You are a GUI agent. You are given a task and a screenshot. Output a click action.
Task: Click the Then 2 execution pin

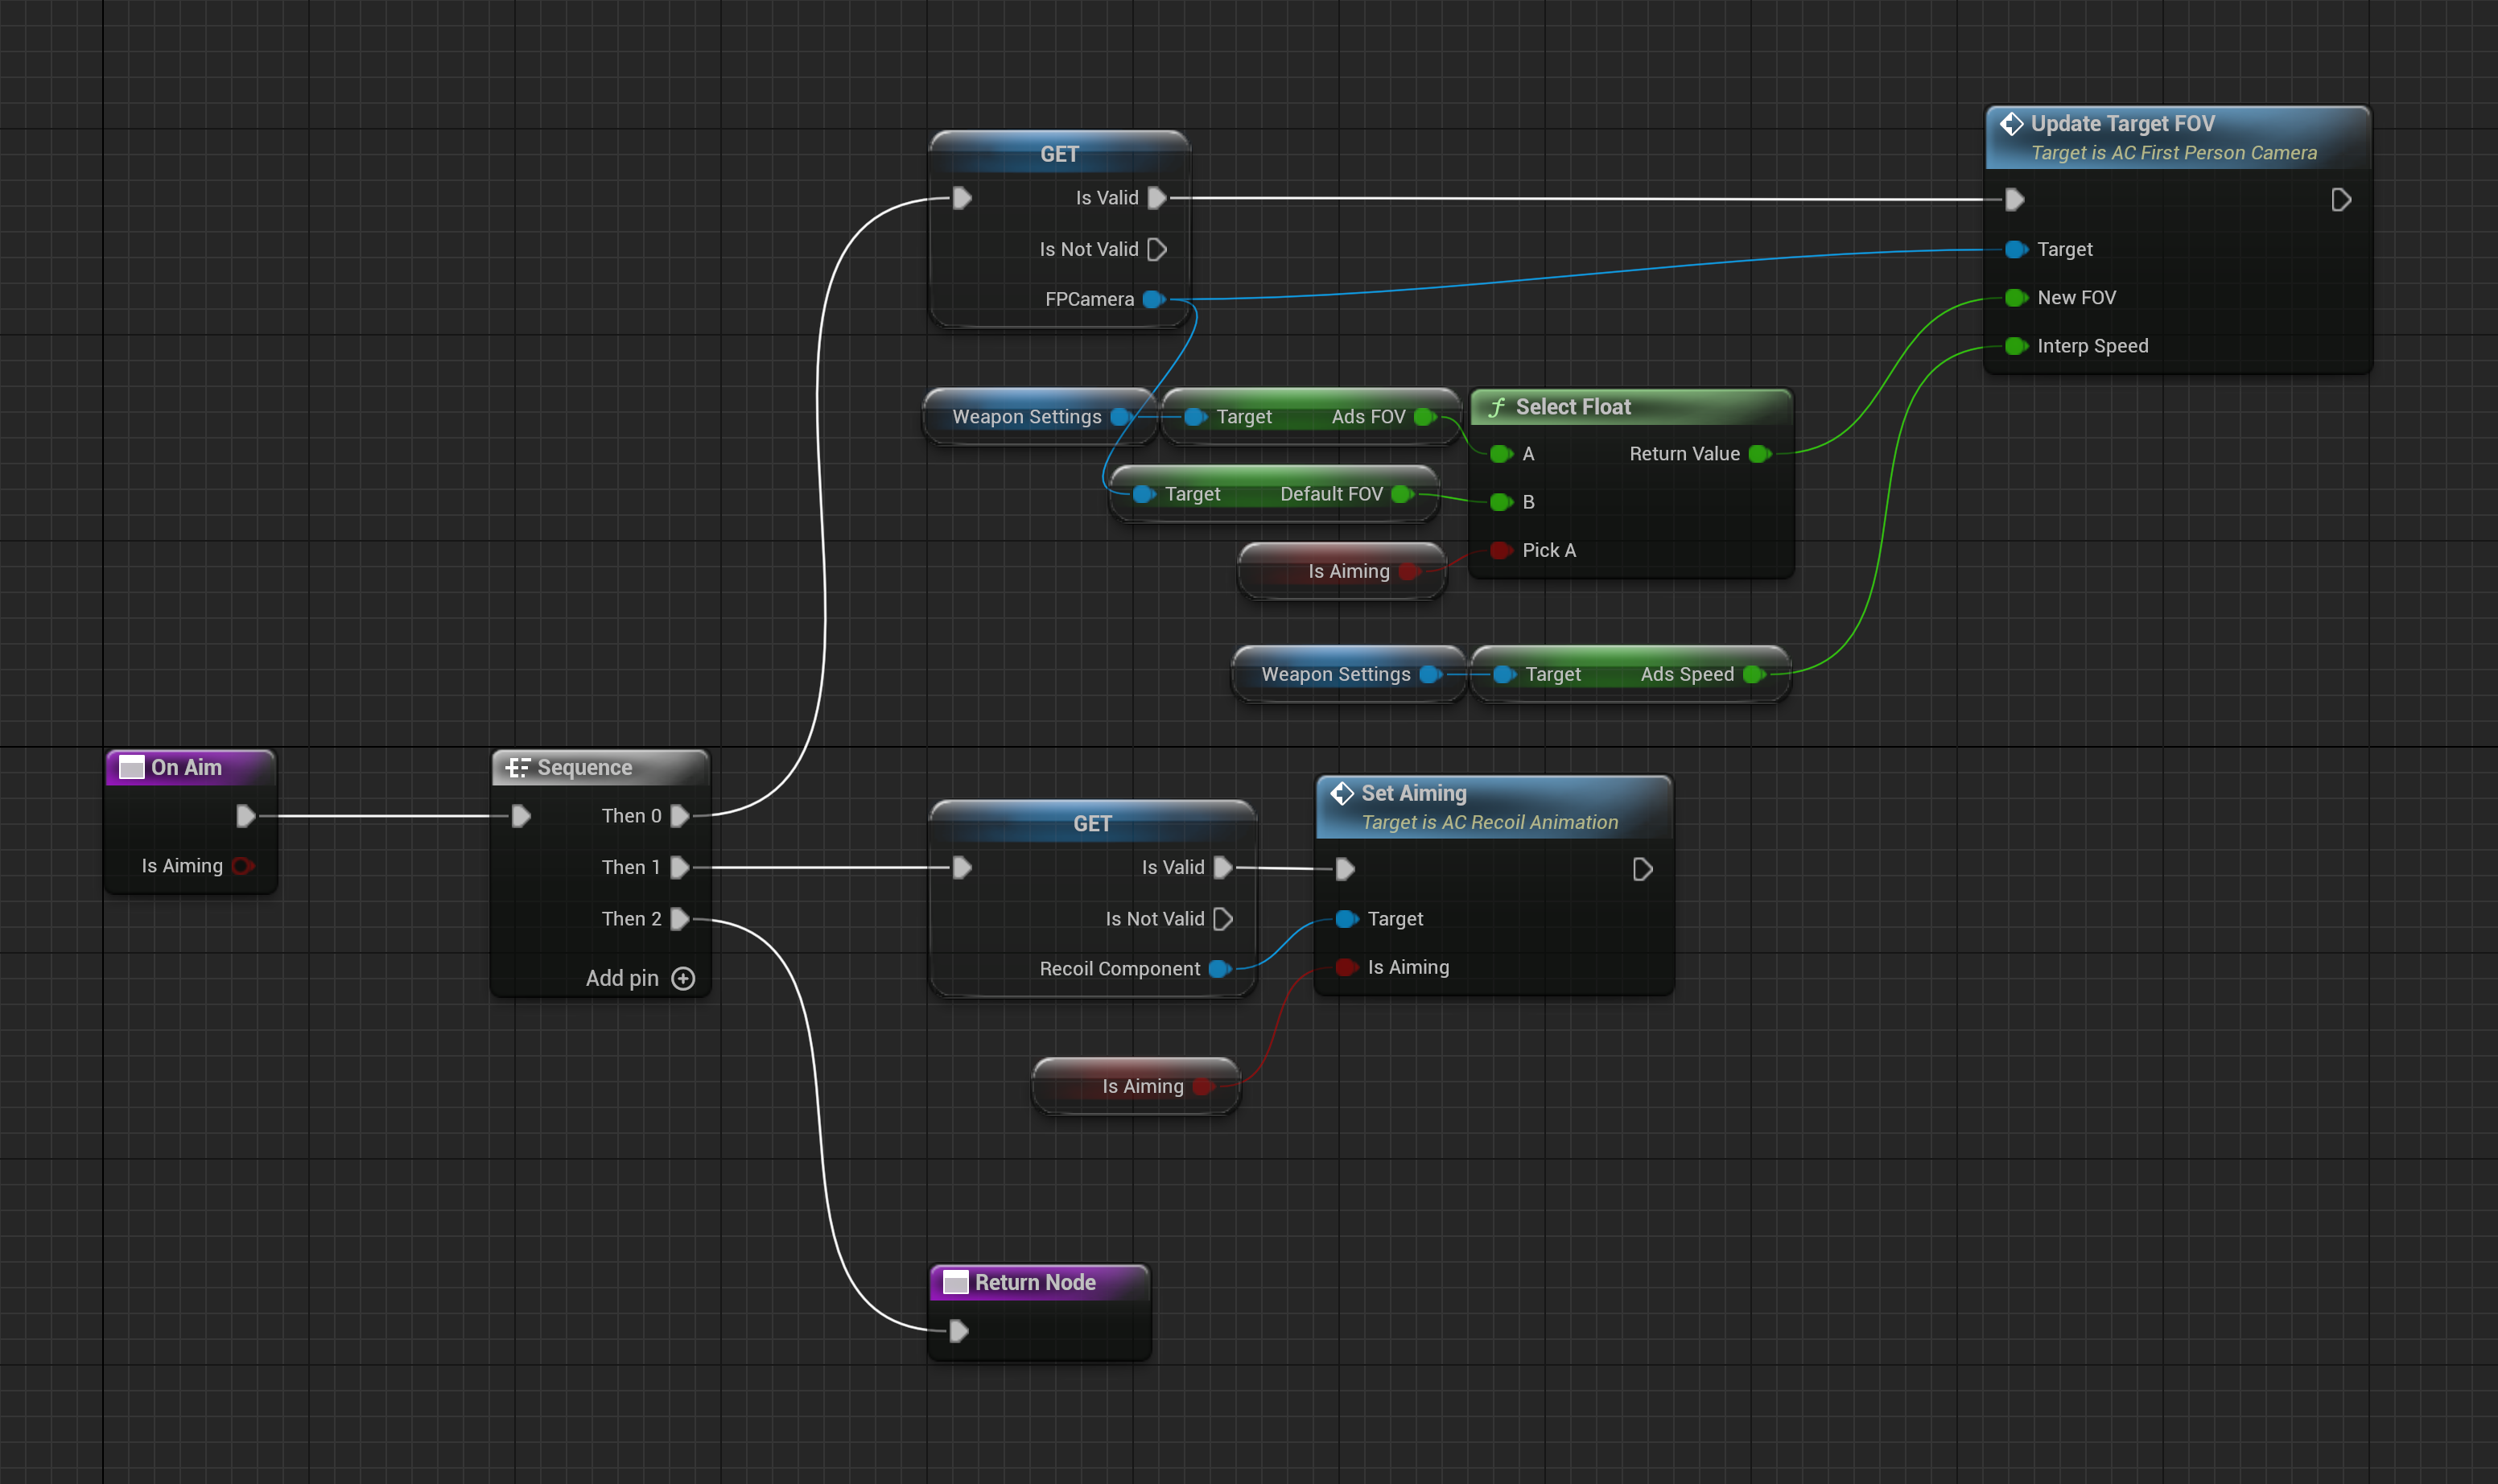680,919
